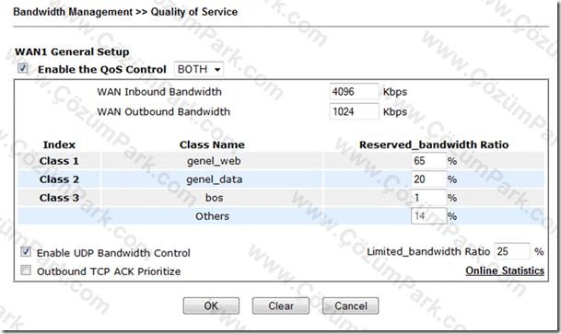This screenshot has height=334, width=561.
Task: Edit genel_data reserved ratio field 20
Action: (428, 179)
